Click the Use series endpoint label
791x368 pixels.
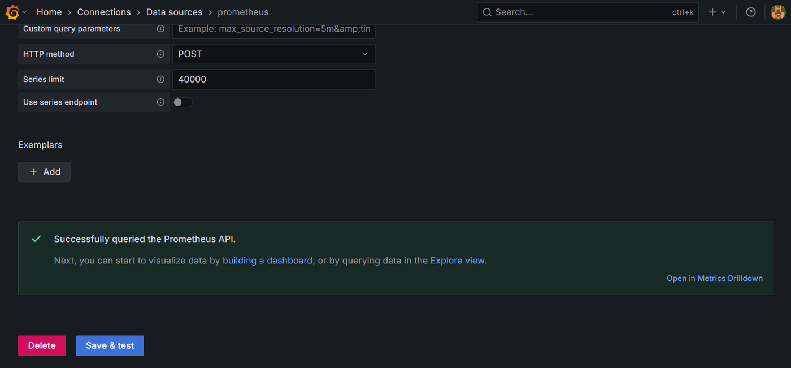tap(60, 102)
